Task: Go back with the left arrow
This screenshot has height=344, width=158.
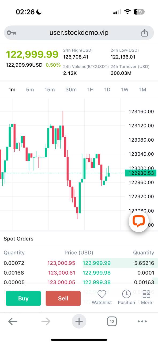Action: pos(13,321)
